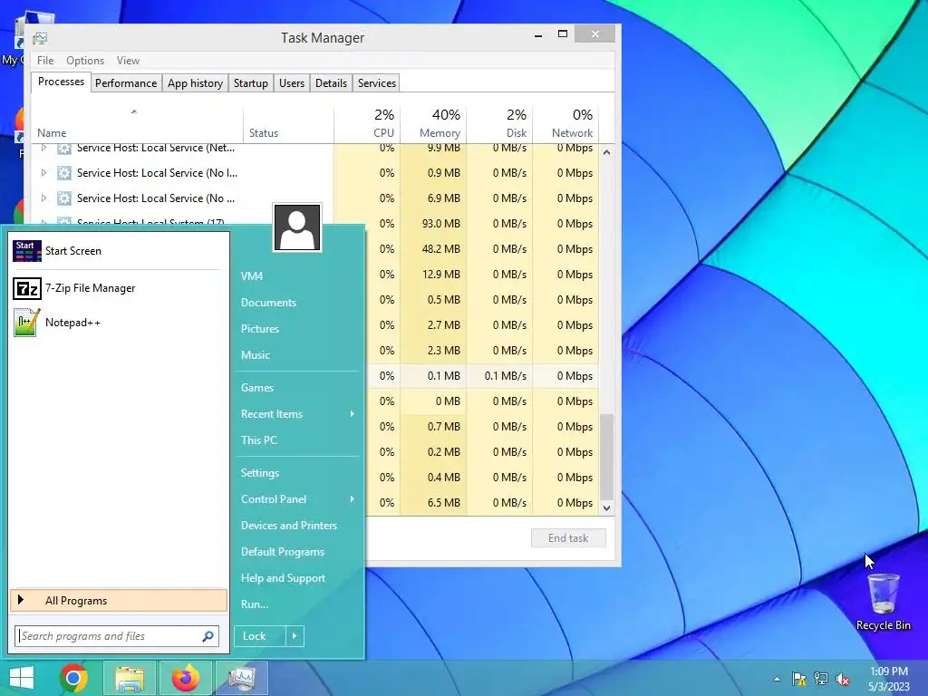Switch to the Users tab
Screen dimensions: 928x696
292,82
